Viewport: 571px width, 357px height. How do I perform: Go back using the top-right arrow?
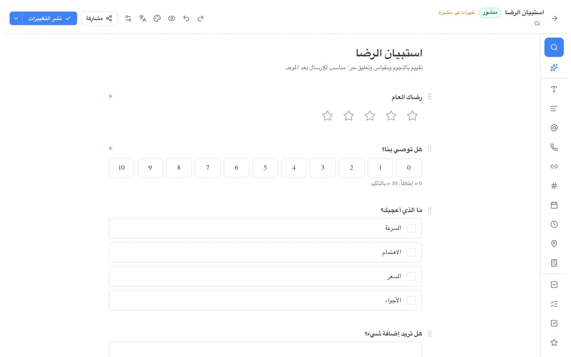point(554,18)
